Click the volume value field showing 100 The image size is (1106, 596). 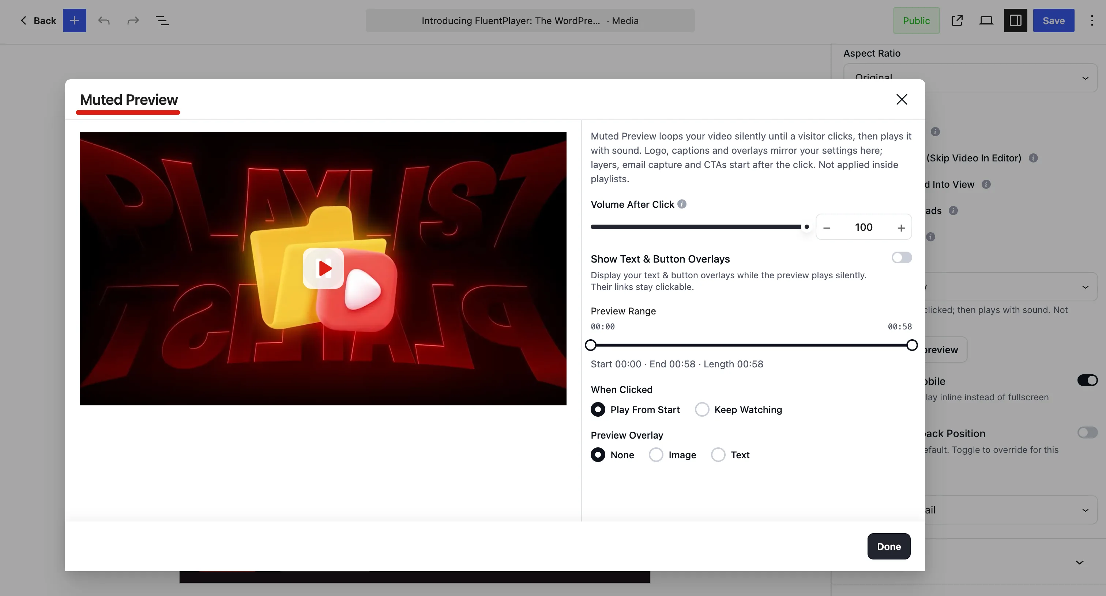(864, 227)
